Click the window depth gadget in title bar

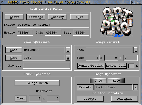coord(139,2)
